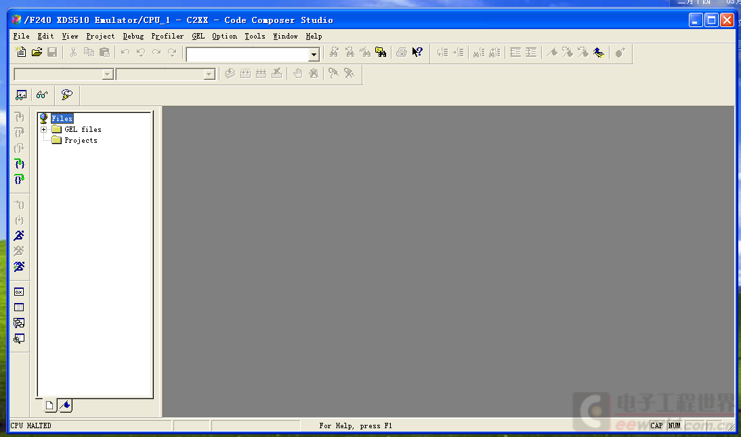Viewport: 741px width, 437px height.
Task: Click the window-with-glasses icon beside Quick Watch
Action: (21, 95)
